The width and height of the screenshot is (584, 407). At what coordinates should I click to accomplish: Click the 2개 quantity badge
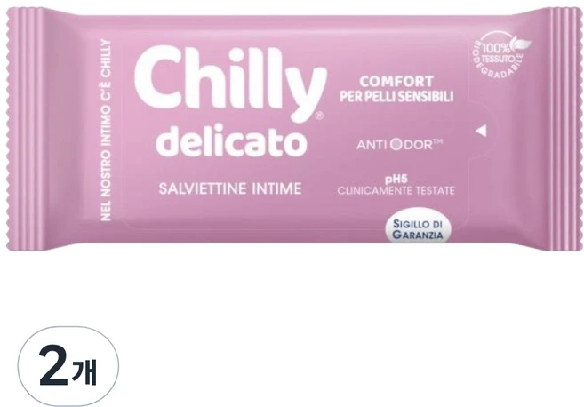point(68,366)
